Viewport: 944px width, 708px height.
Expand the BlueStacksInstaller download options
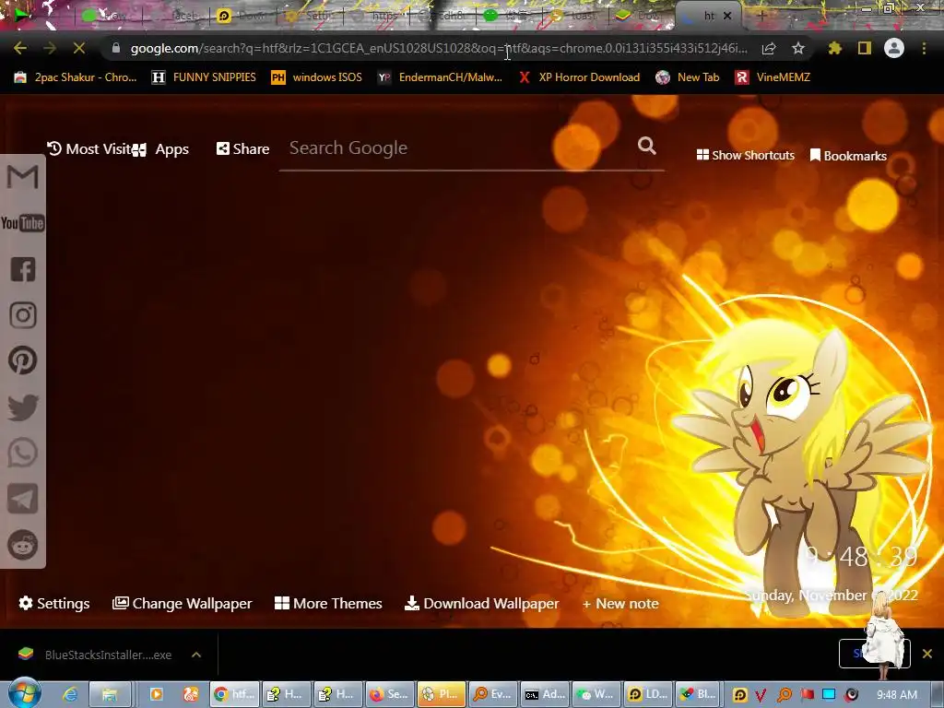click(x=196, y=655)
